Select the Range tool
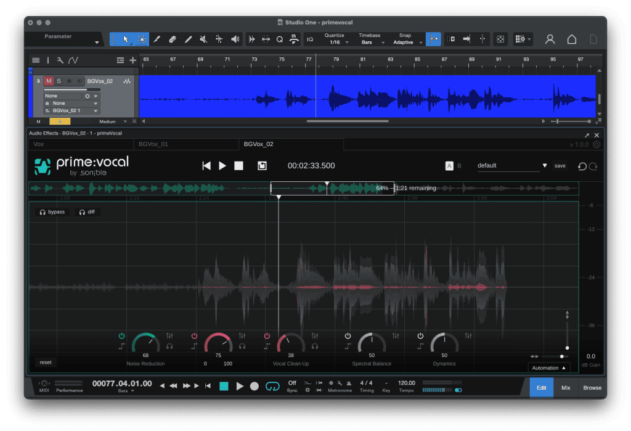 [x=142, y=39]
